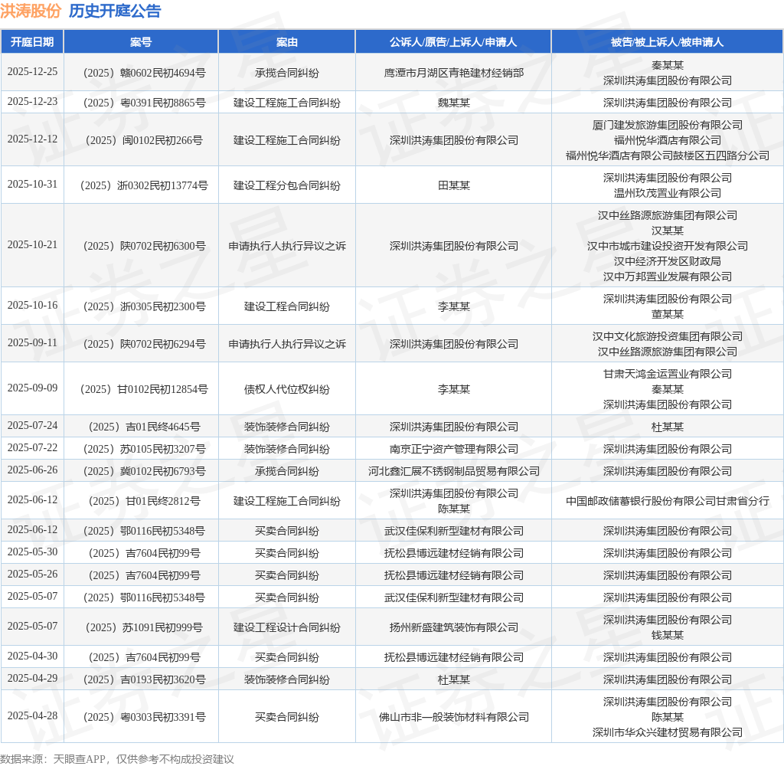Click the date 2025-07-24
Screen dimensions: 784x766
32,425
